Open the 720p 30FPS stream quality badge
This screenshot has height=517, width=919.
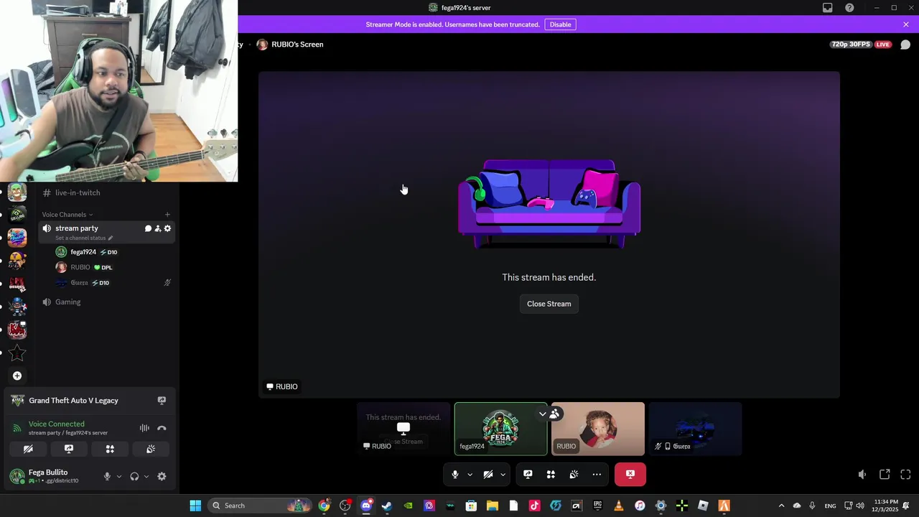click(851, 45)
